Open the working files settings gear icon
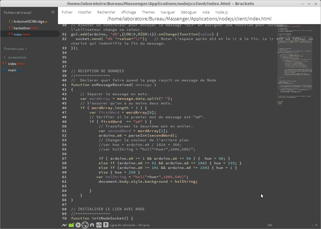This screenshot has width=321, height=229. [x=53, y=12]
